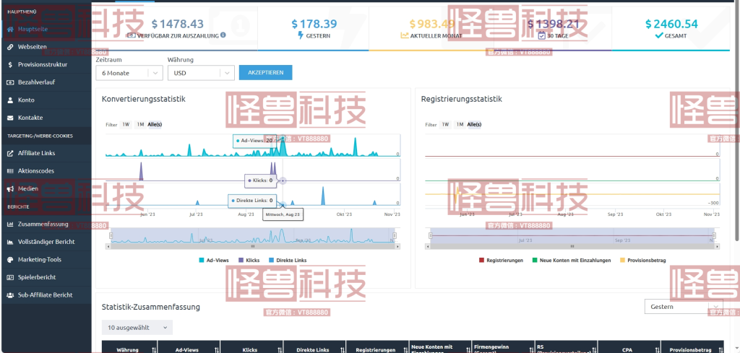Open the Sub-Affiliate Bericht menu item
Image resolution: width=740 pixels, height=353 pixels.
pyautogui.click(x=46, y=295)
